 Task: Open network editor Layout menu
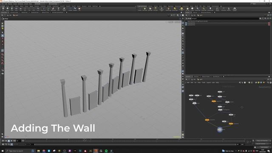209,82
